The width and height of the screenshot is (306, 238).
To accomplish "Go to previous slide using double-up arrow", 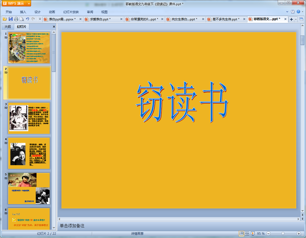I will 302,215.
